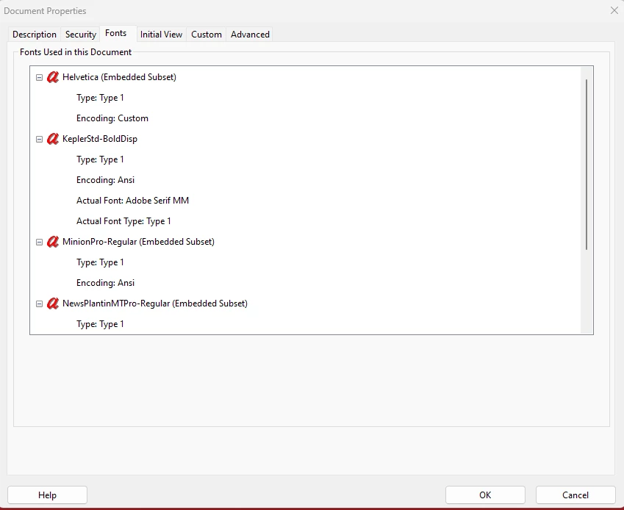Click 'Actual Font: Adobe Serif MM'
624x510 pixels.
point(132,201)
